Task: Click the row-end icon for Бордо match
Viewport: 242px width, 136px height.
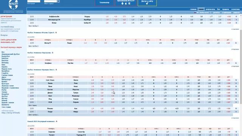Action: click(x=236, y=111)
